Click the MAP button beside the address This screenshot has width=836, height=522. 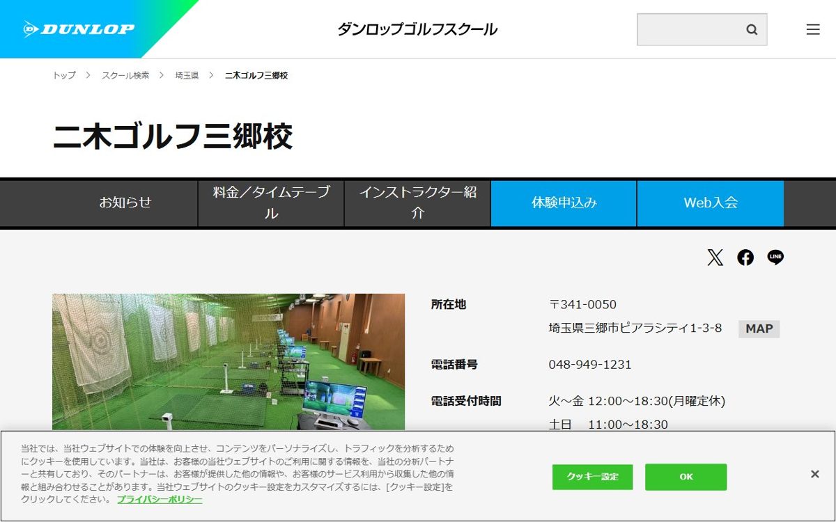pyautogui.click(x=759, y=329)
